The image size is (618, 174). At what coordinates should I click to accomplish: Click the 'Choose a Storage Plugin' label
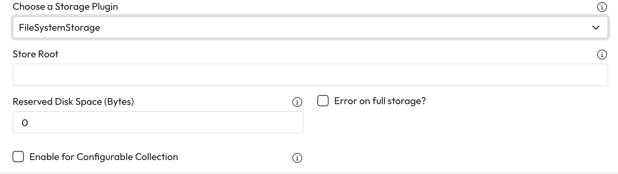click(65, 7)
